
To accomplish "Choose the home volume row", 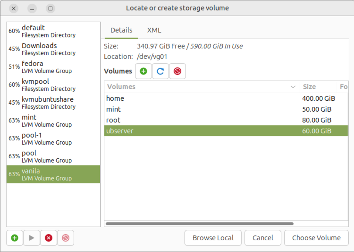I will point(202,99).
